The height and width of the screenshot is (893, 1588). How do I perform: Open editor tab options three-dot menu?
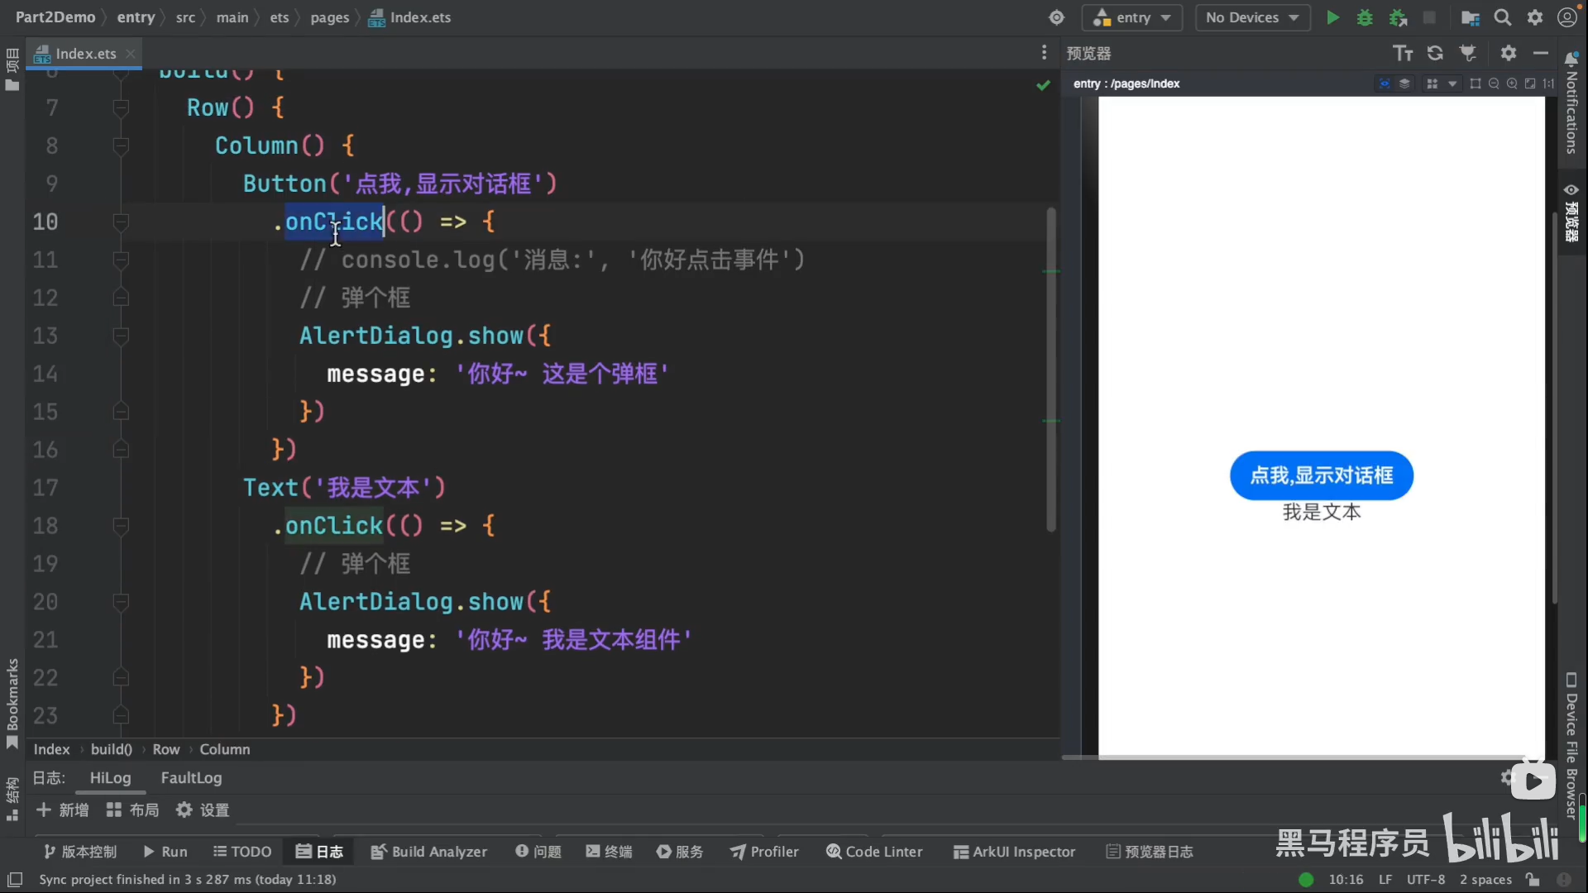point(1044,53)
